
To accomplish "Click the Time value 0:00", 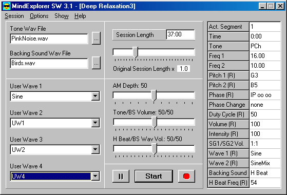I will [x=265, y=36].
